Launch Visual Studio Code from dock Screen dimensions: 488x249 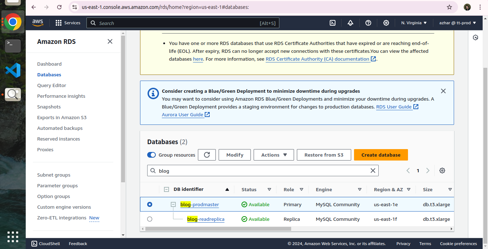pyautogui.click(x=13, y=70)
